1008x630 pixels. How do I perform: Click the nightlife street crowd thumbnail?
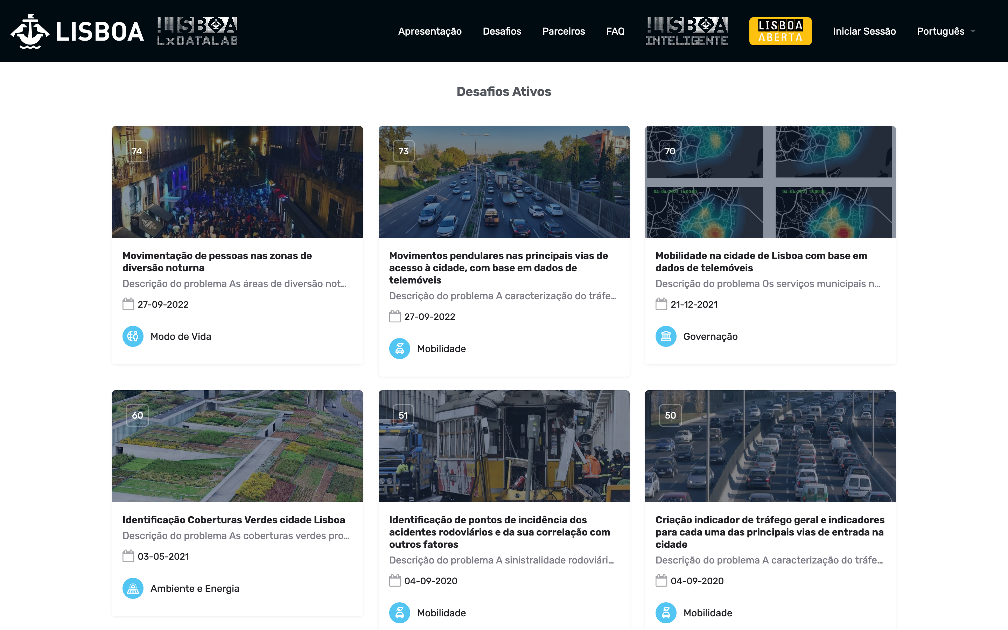(x=237, y=182)
